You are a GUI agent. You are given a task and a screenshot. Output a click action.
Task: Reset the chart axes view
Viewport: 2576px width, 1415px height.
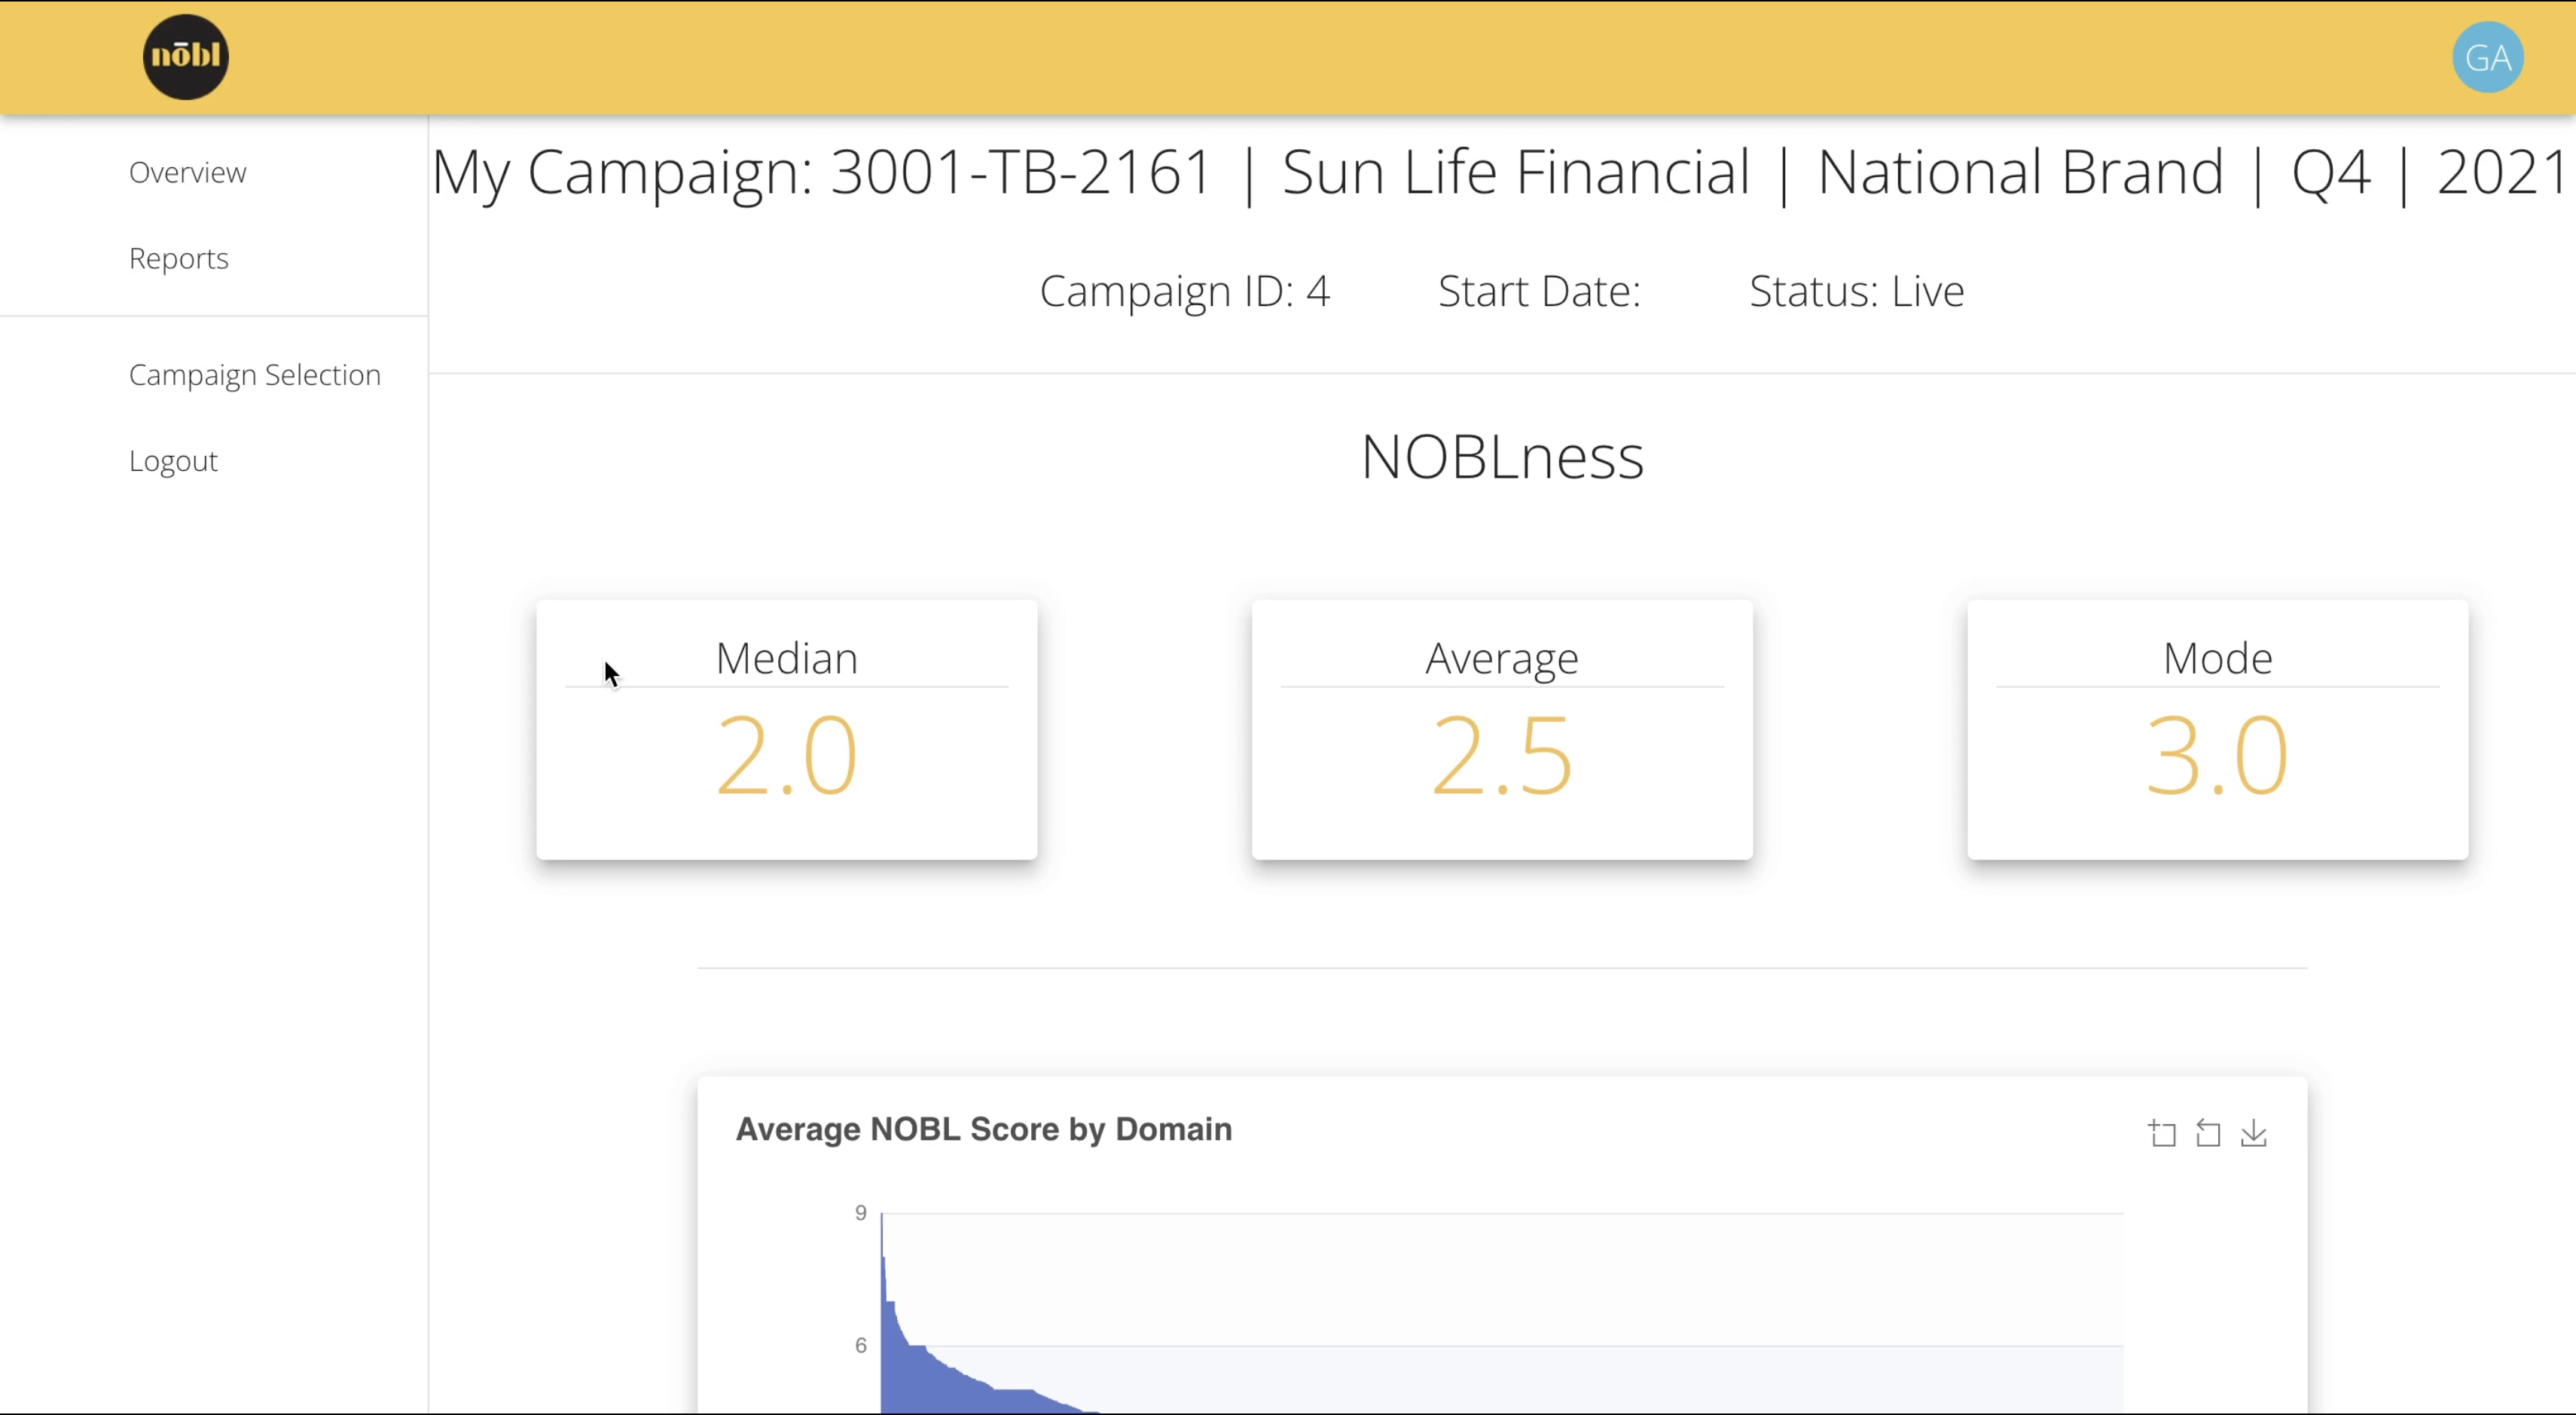(2208, 1133)
